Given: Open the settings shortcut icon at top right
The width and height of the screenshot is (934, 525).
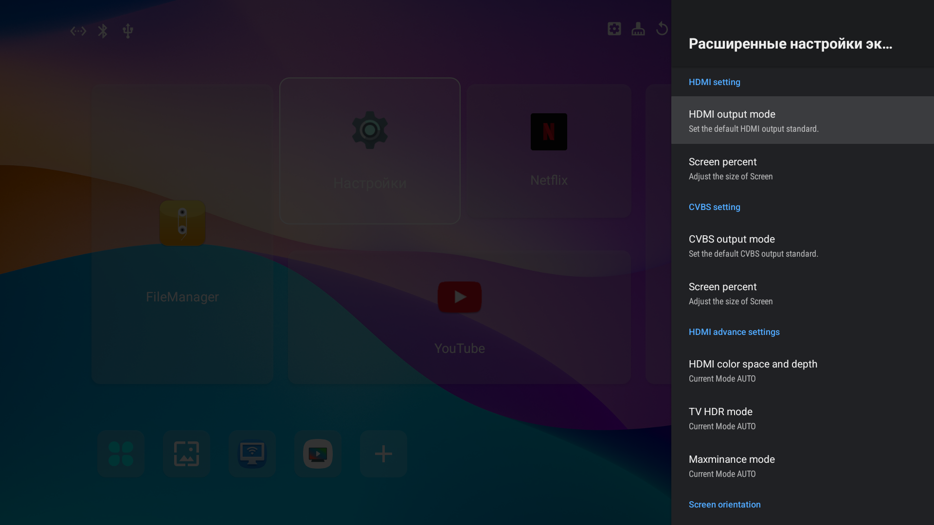Looking at the screenshot, I should pos(614,29).
